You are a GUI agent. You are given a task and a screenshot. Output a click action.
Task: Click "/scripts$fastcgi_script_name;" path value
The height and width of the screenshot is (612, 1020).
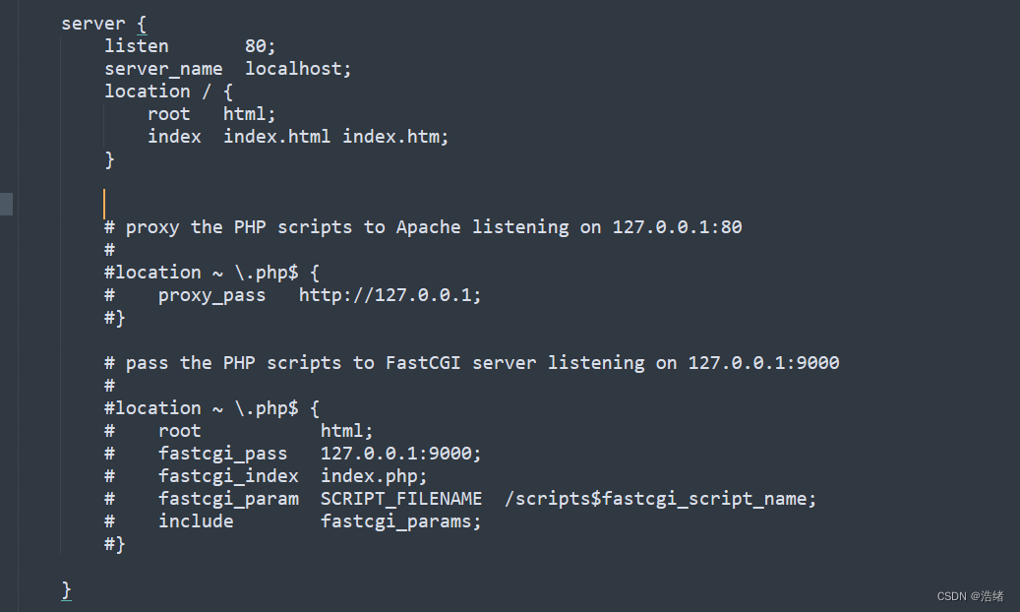click(660, 499)
